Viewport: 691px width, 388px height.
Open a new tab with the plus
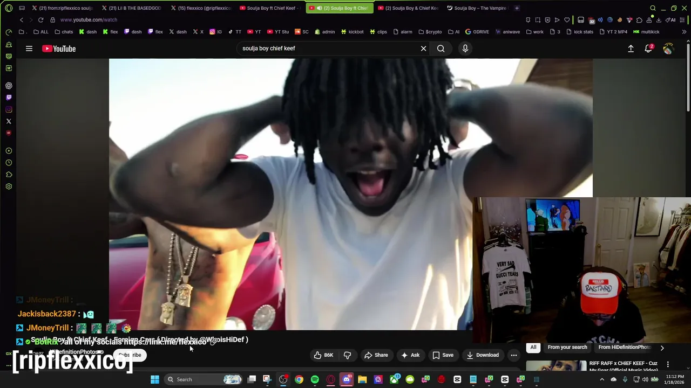pyautogui.click(x=517, y=8)
